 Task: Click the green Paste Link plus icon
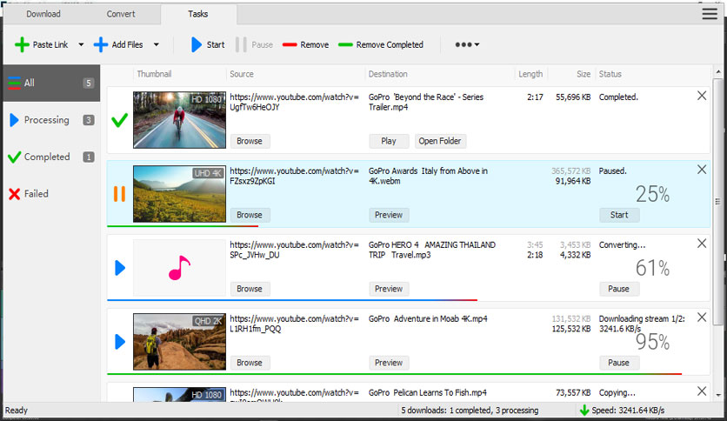click(22, 44)
